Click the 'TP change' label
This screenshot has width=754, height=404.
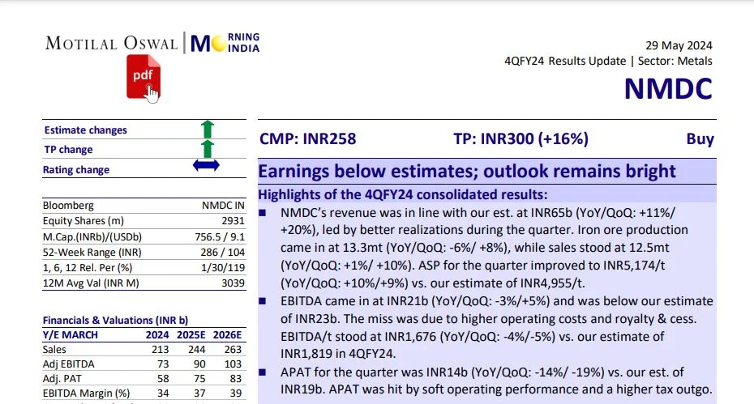click(x=68, y=150)
